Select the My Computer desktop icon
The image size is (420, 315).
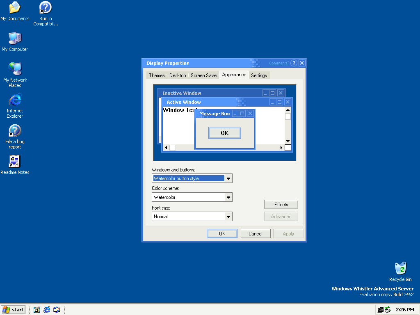[x=15, y=42]
